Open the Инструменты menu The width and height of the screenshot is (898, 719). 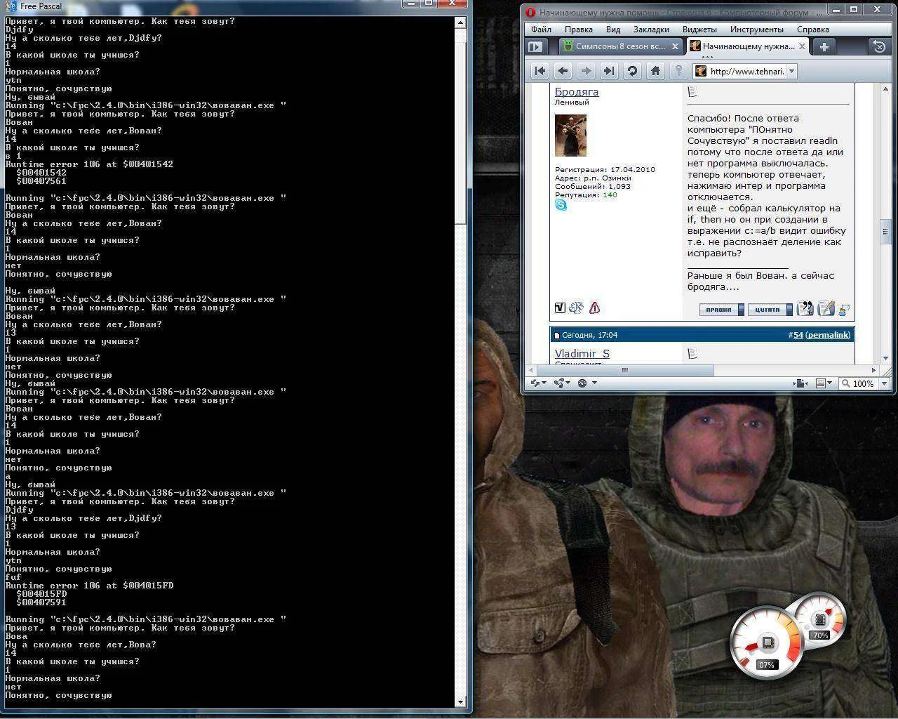[757, 29]
